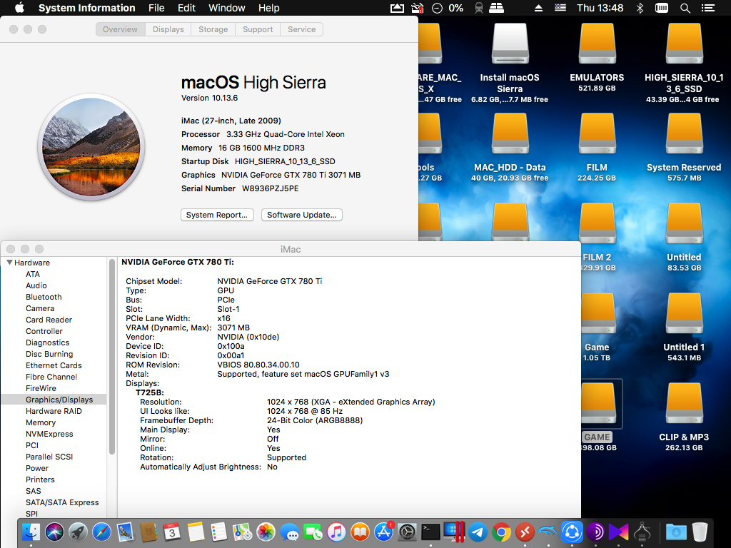The width and height of the screenshot is (731, 548).
Task: Open Notes app in the Dock
Action: (x=196, y=532)
